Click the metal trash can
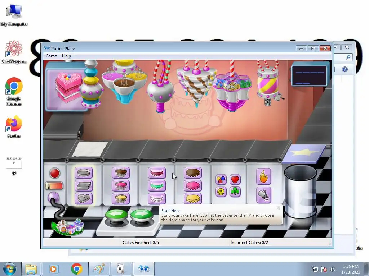Screen dimensions: 369x276 point(300,191)
